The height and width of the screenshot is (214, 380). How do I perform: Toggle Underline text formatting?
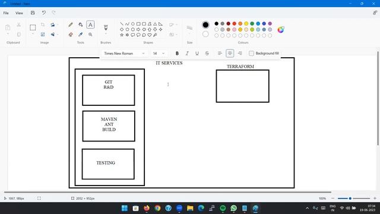[x=197, y=53]
